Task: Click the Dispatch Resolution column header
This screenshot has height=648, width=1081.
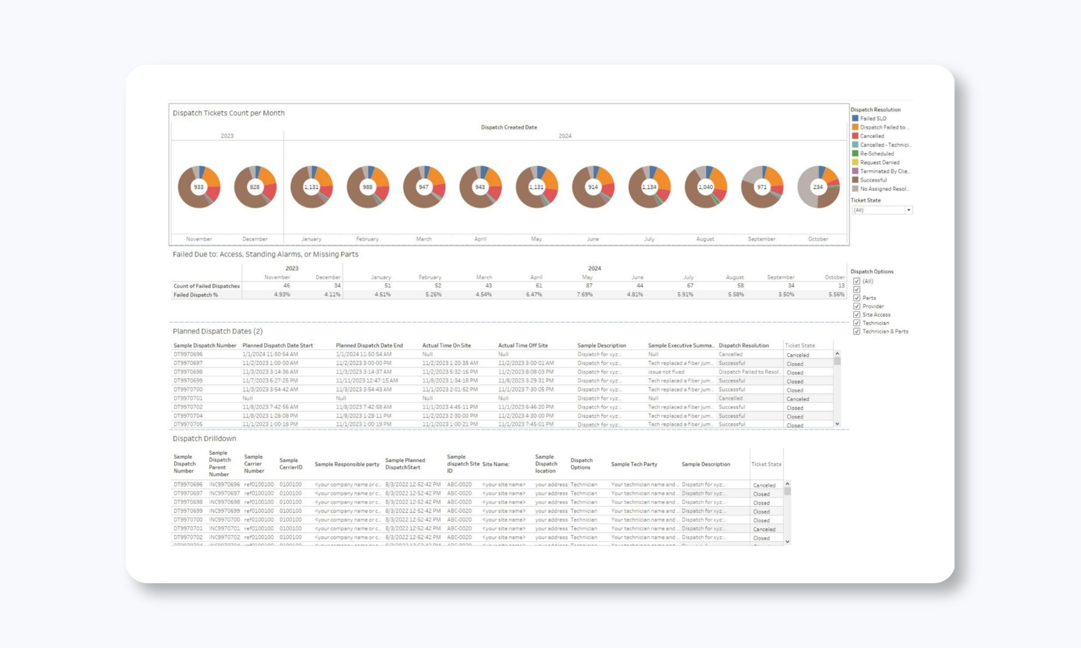Action: point(743,346)
